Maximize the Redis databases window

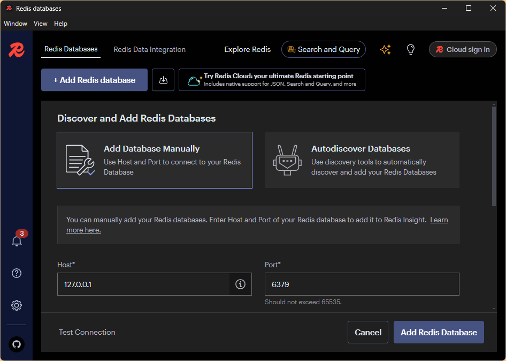coord(469,9)
